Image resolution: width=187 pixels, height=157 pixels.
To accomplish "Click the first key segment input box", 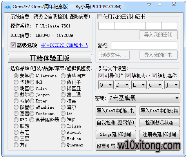I will click(x=106, y=26).
